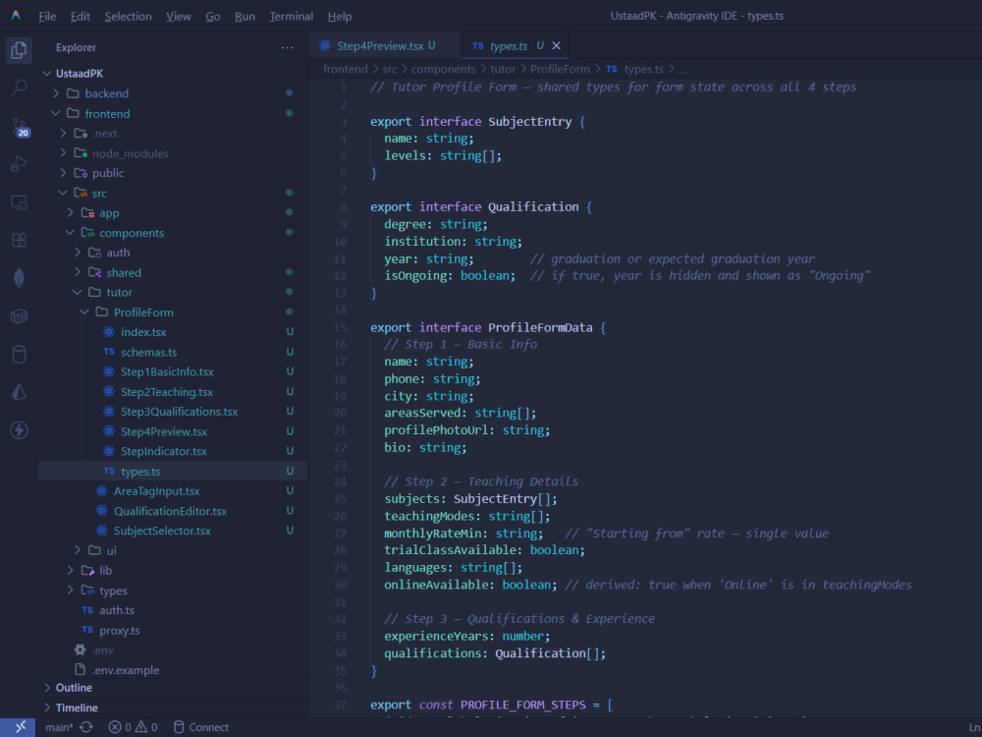Image resolution: width=982 pixels, height=737 pixels.
Task: Click Connect in the status bar
Action: tap(201, 727)
